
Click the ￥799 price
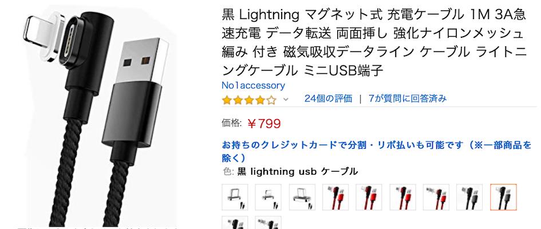coord(264,124)
